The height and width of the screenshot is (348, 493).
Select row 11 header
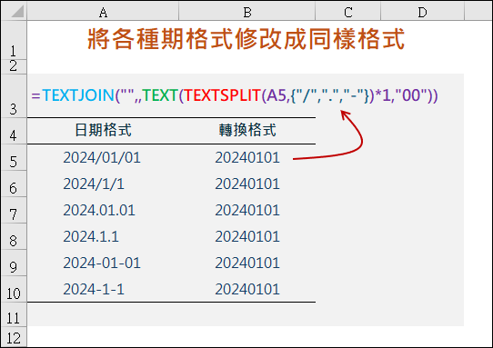(14, 314)
